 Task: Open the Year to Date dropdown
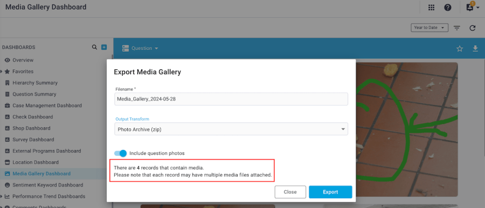pos(429,27)
